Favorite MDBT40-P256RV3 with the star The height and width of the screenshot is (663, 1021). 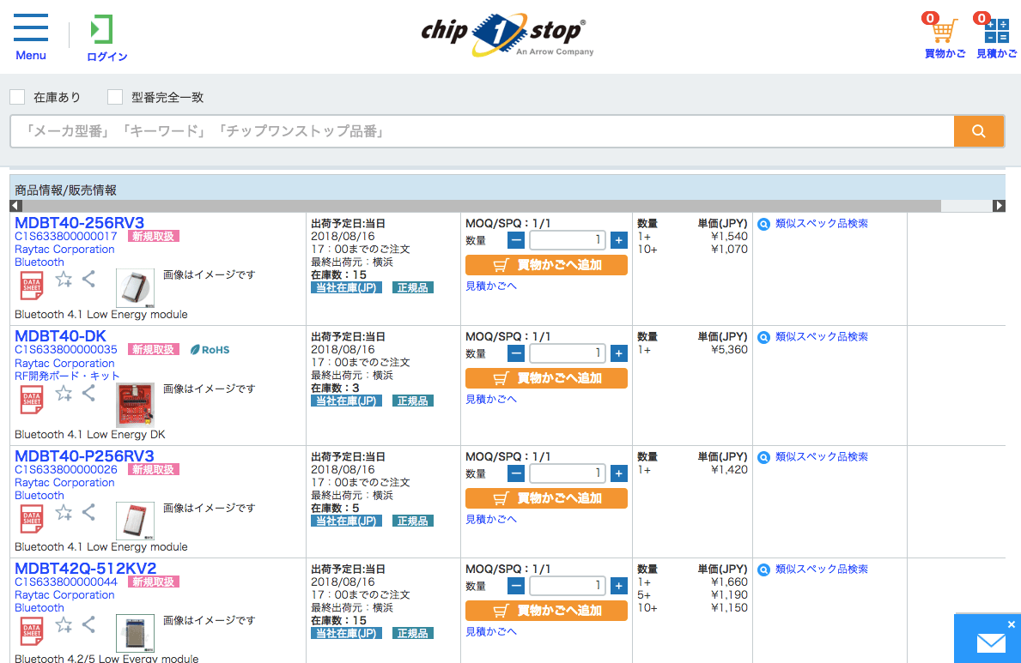click(64, 513)
